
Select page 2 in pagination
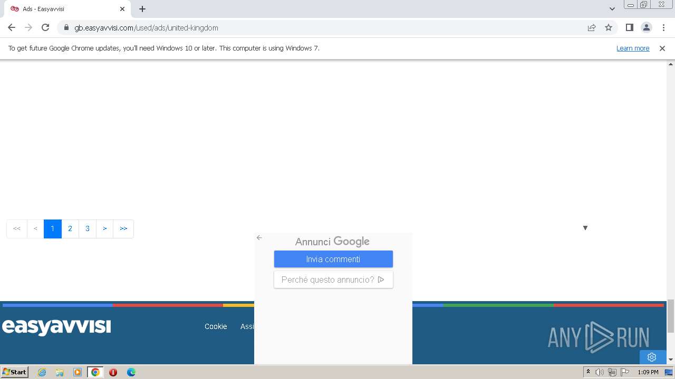[70, 228]
